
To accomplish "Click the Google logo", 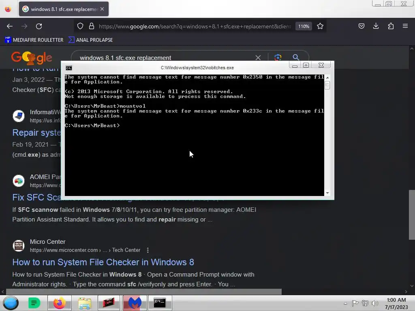I will click(32, 58).
